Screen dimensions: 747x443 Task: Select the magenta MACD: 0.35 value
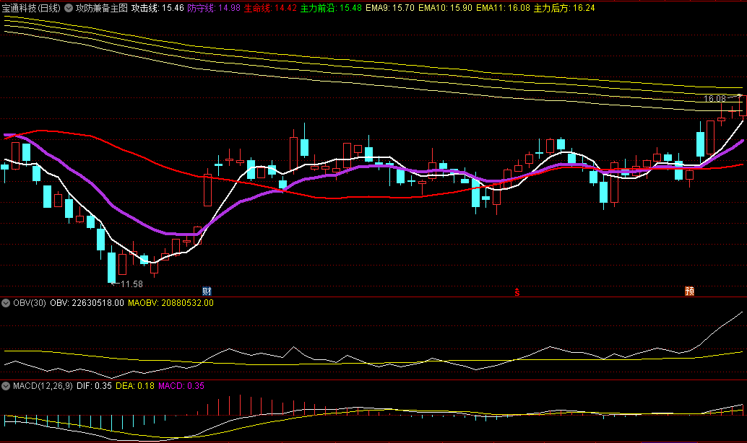point(181,386)
